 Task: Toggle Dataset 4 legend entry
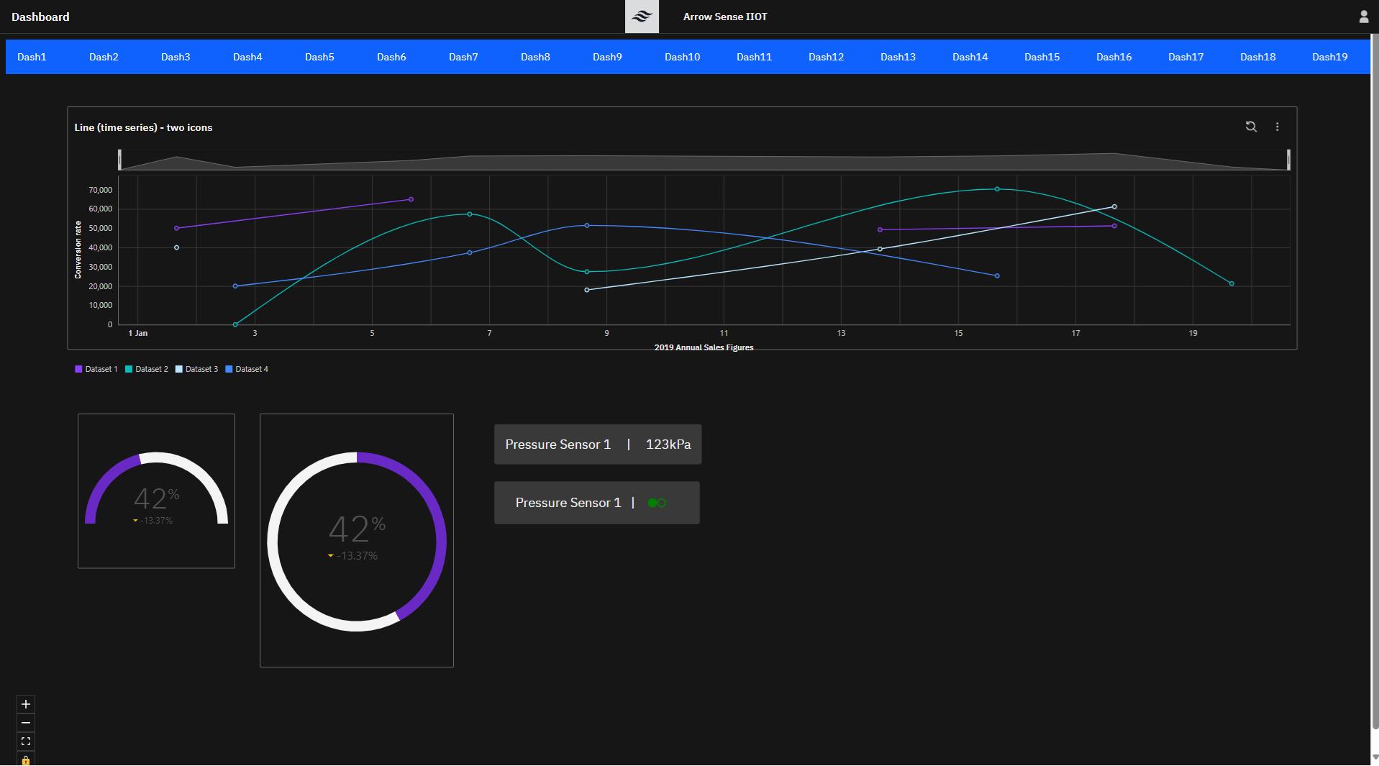point(247,369)
